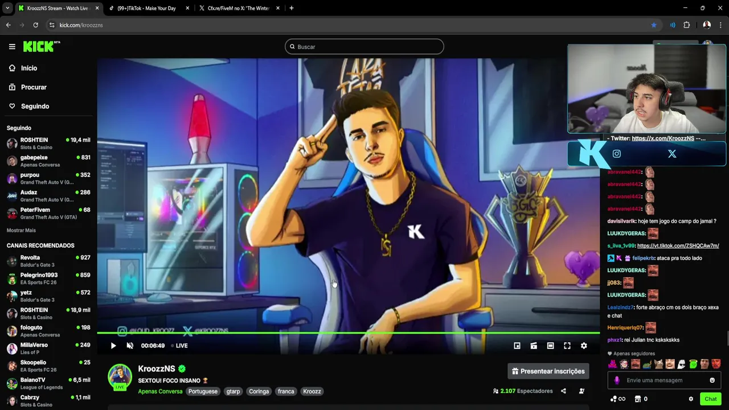Image resolution: width=729 pixels, height=410 pixels.
Task: Click Presentear inscrições gift button
Action: tap(548, 371)
